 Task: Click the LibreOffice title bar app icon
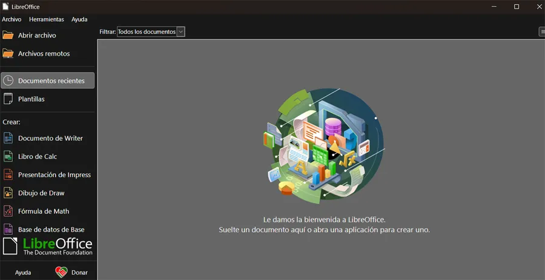pos(5,7)
